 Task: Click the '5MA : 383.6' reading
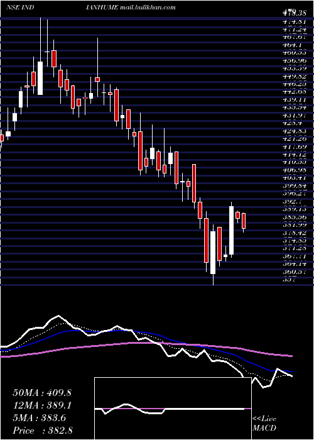(39, 418)
